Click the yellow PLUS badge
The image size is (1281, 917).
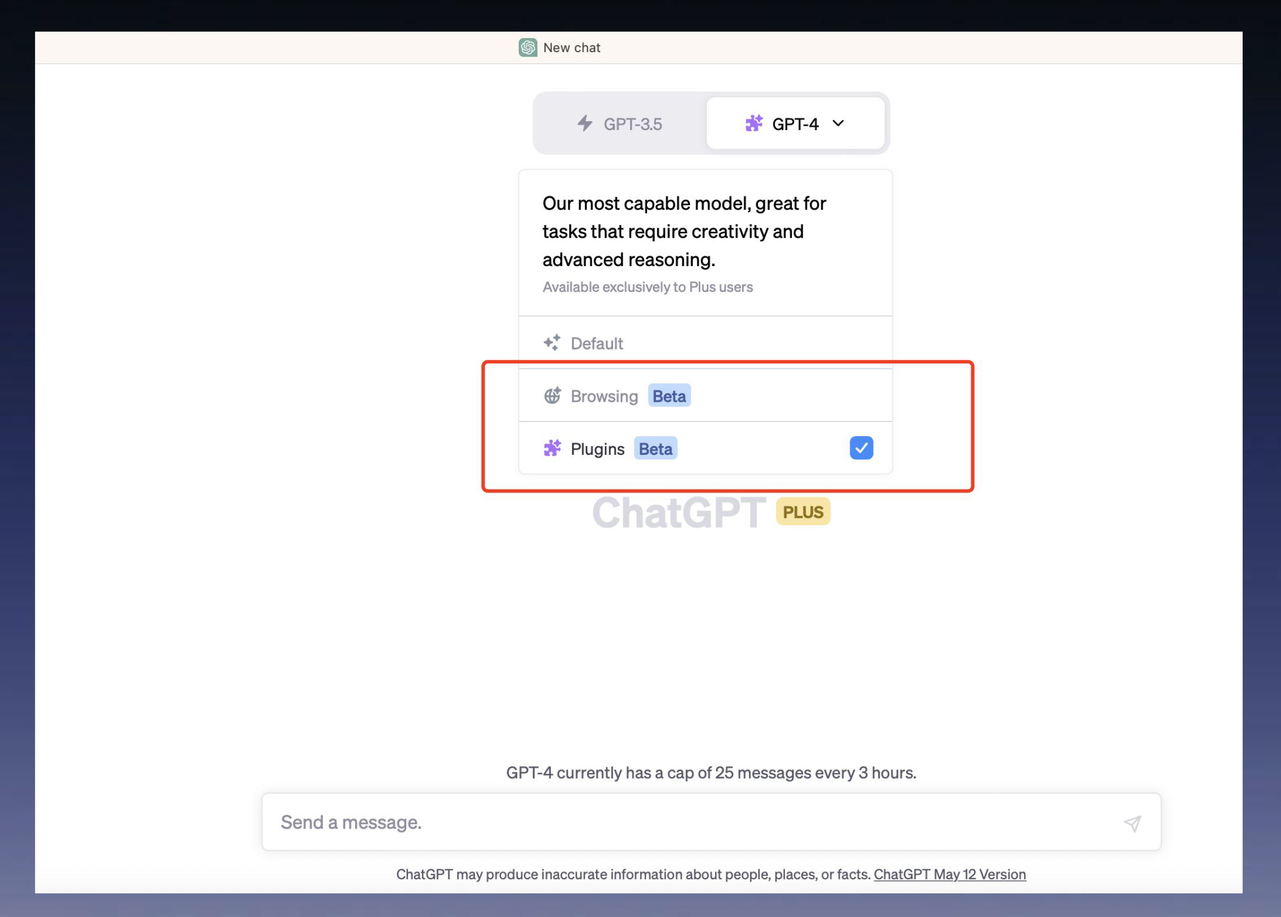click(x=802, y=511)
